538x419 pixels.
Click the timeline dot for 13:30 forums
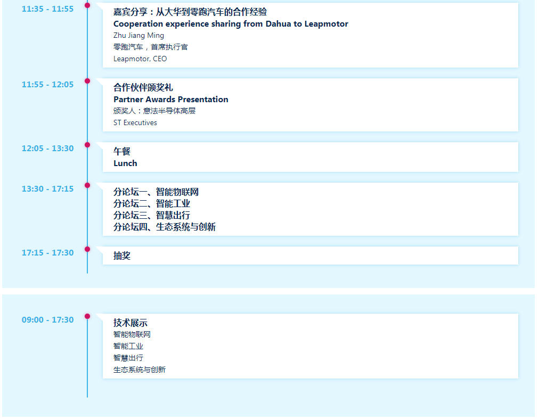coord(87,185)
